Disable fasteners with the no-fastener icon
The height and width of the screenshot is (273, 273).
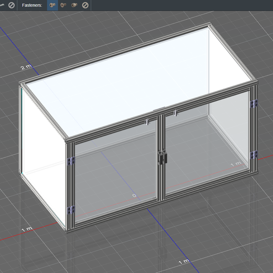[85, 5]
